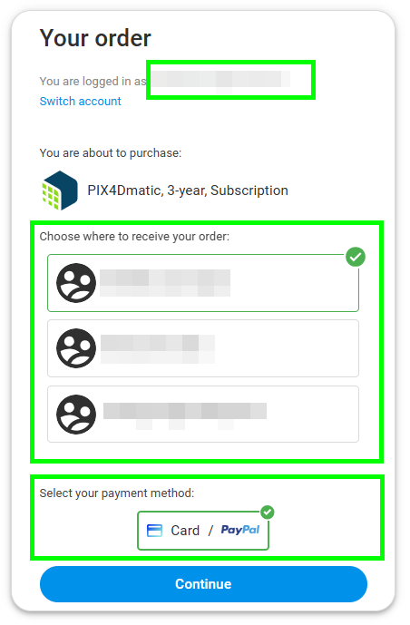
Task: Click the PayPal logo
Action: (x=240, y=530)
